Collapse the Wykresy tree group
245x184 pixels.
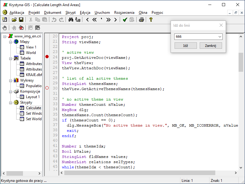point(10,81)
